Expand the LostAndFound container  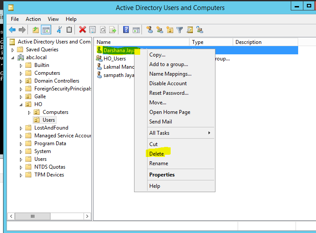(x=21, y=128)
